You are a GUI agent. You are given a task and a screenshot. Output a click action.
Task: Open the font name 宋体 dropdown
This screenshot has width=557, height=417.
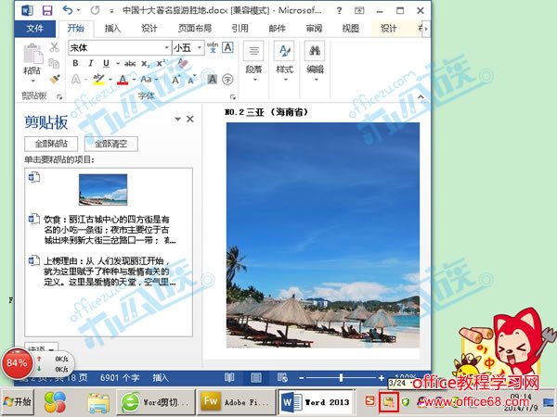pos(166,47)
